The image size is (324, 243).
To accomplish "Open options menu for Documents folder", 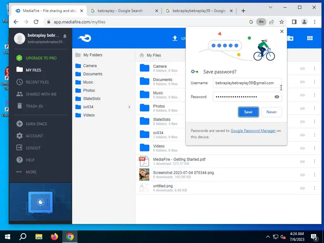I will pyautogui.click(x=315, y=82).
